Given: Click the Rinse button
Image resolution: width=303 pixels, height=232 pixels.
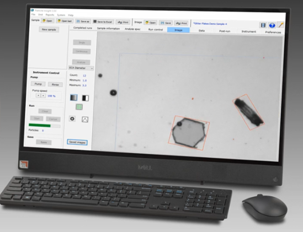Looking at the screenshot, I should (55, 84).
